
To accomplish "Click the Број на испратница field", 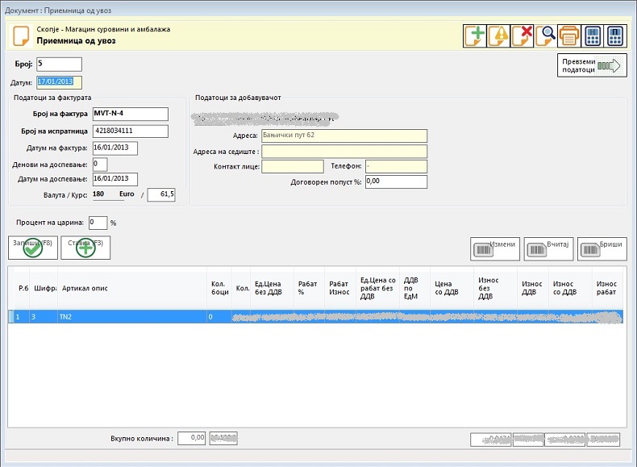I will pyautogui.click(x=131, y=131).
